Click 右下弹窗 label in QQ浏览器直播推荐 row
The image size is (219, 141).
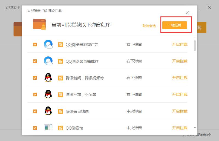(134, 61)
